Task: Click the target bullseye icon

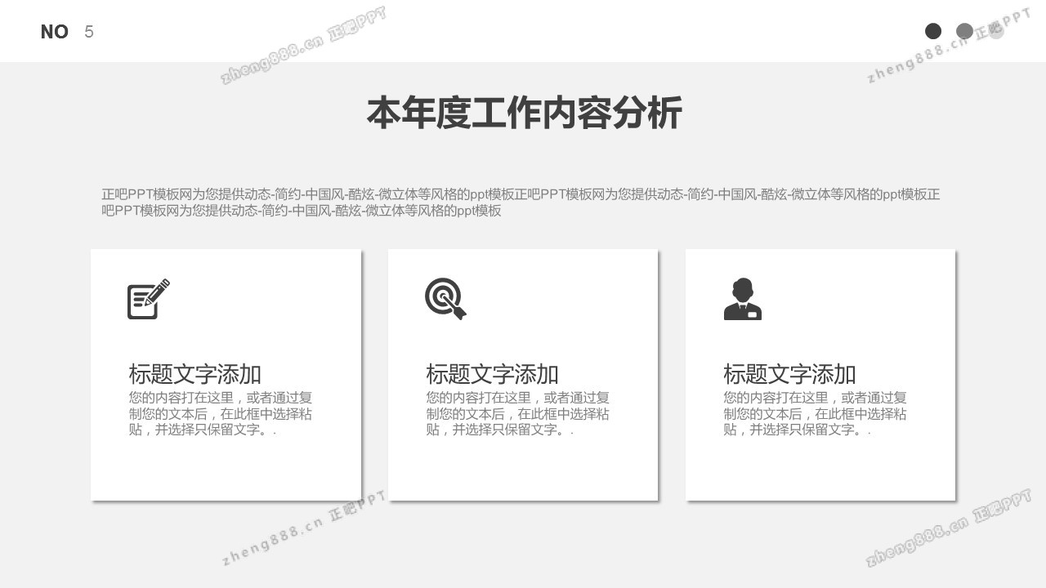Action: tap(445, 299)
